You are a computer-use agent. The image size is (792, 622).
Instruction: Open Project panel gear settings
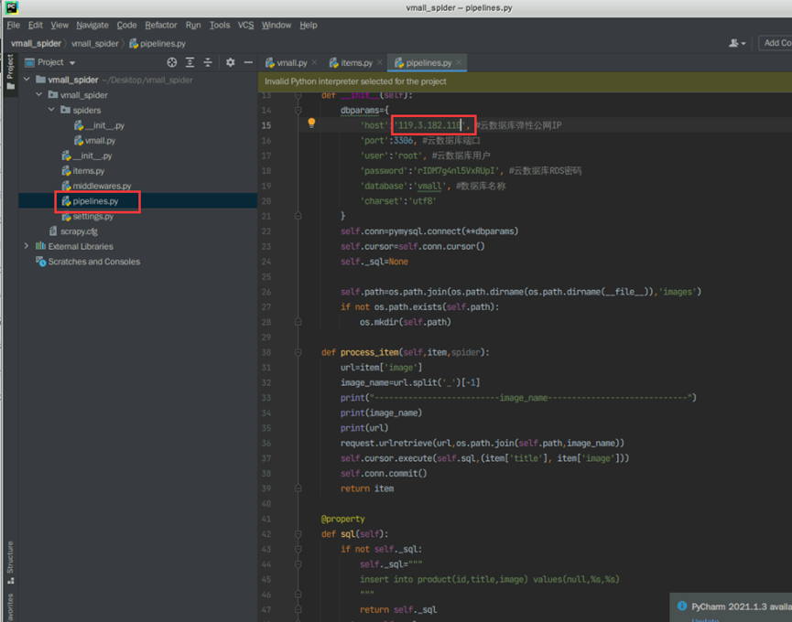(x=230, y=62)
